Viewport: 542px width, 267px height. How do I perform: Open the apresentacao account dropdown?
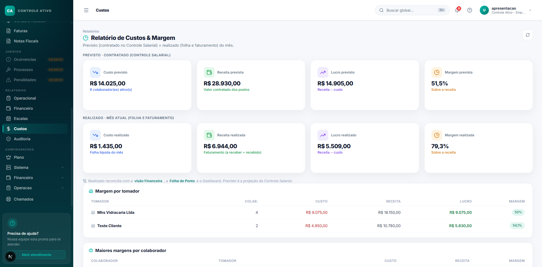click(506, 10)
